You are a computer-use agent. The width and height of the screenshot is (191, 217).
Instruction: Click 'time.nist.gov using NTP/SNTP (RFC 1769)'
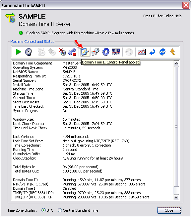96,141
